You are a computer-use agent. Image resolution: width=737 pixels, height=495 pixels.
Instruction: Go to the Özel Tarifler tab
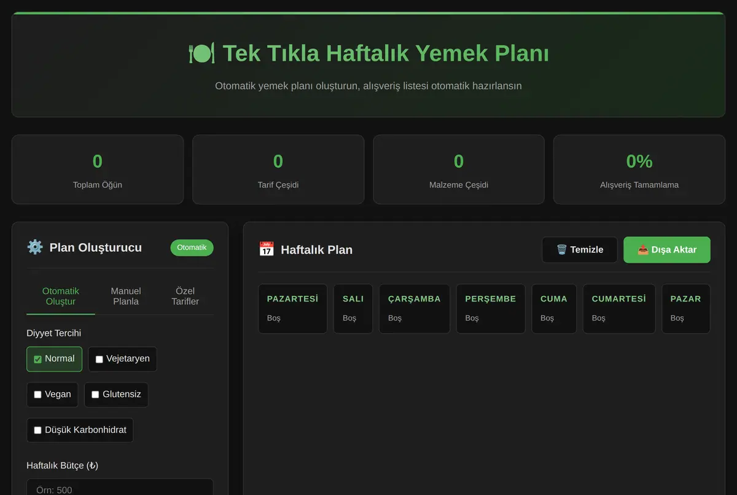[185, 296]
